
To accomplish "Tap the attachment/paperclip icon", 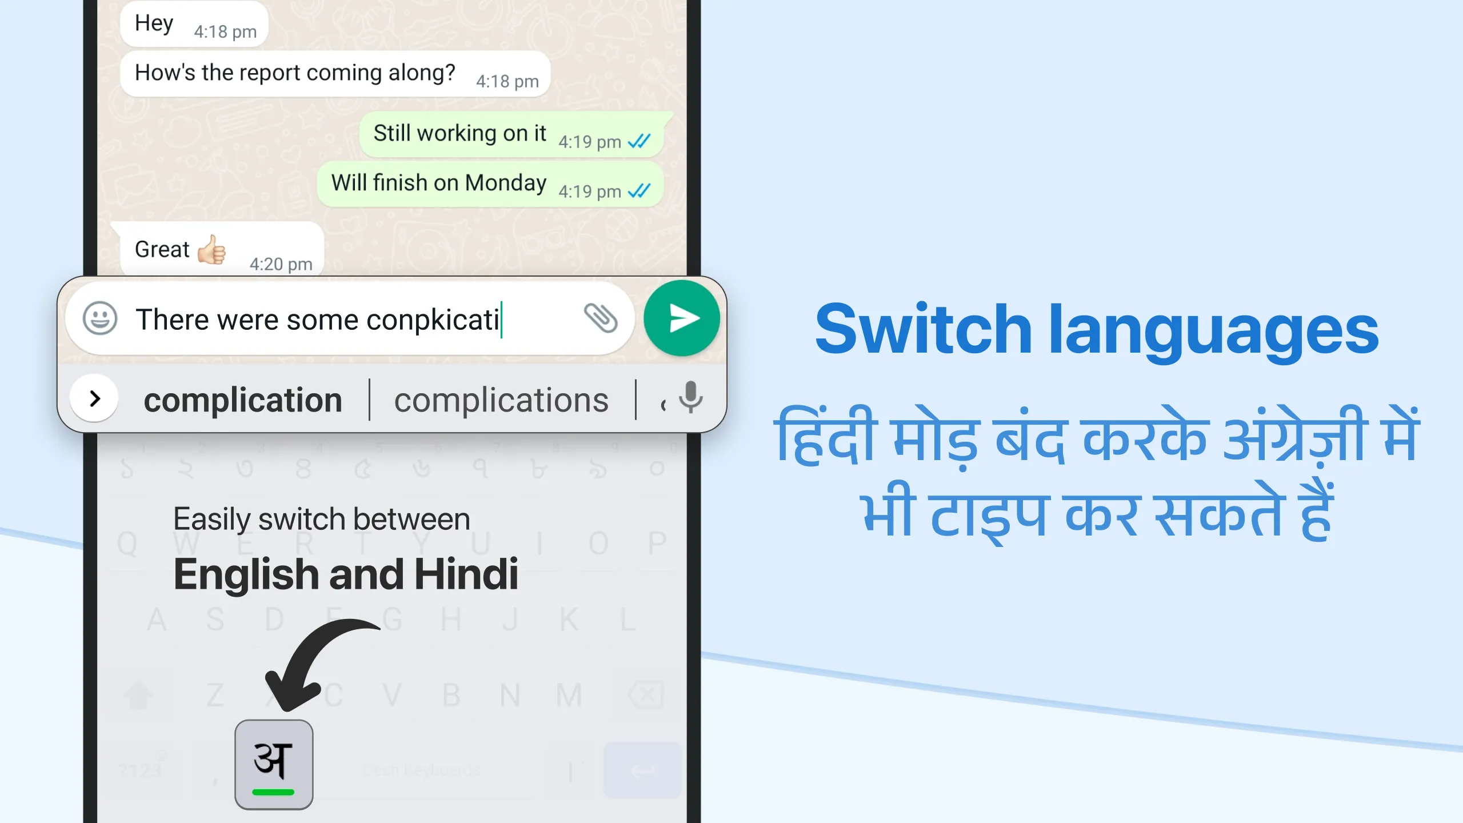I will click(x=599, y=318).
